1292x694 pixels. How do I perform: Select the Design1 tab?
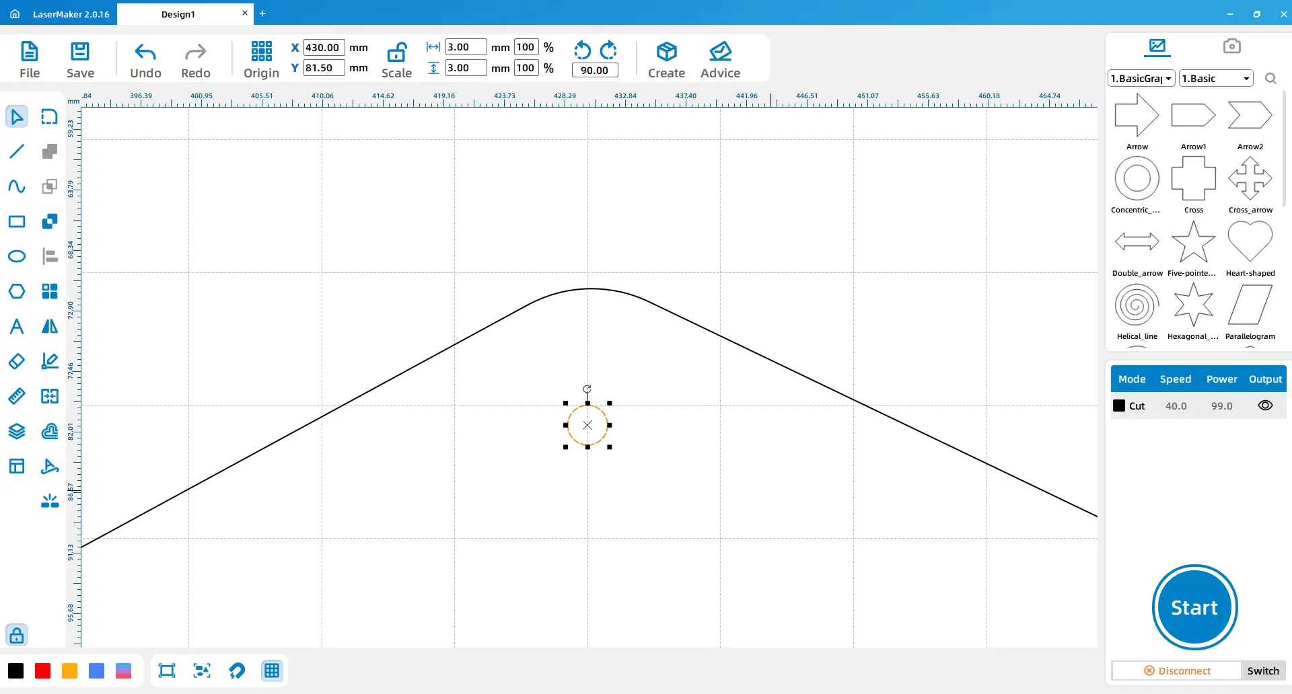(x=178, y=14)
